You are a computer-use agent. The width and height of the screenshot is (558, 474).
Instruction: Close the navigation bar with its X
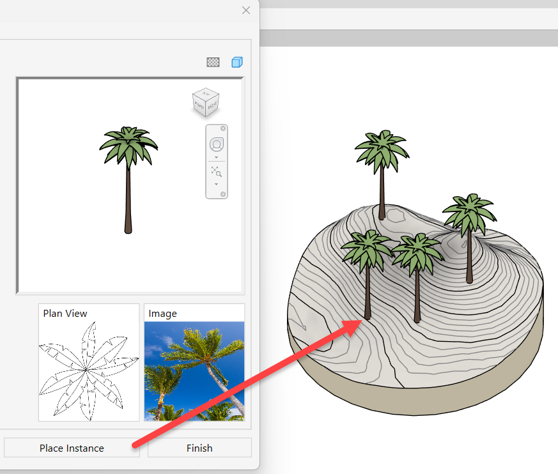(x=223, y=128)
